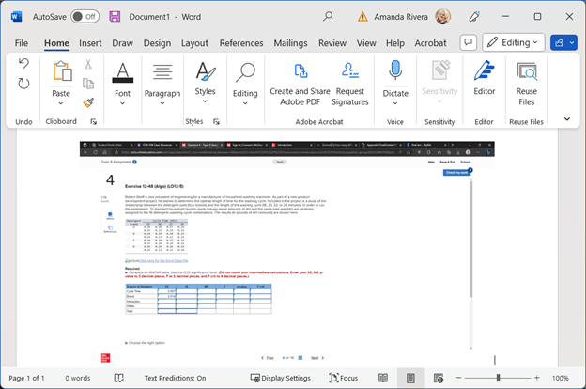Click the Copy icon

click(x=88, y=84)
